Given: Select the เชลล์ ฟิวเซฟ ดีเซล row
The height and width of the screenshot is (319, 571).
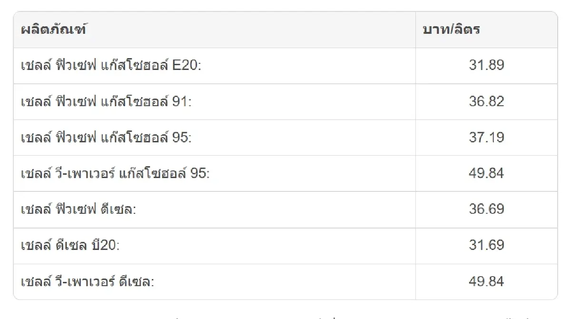Looking at the screenshot, I should click(285, 209).
